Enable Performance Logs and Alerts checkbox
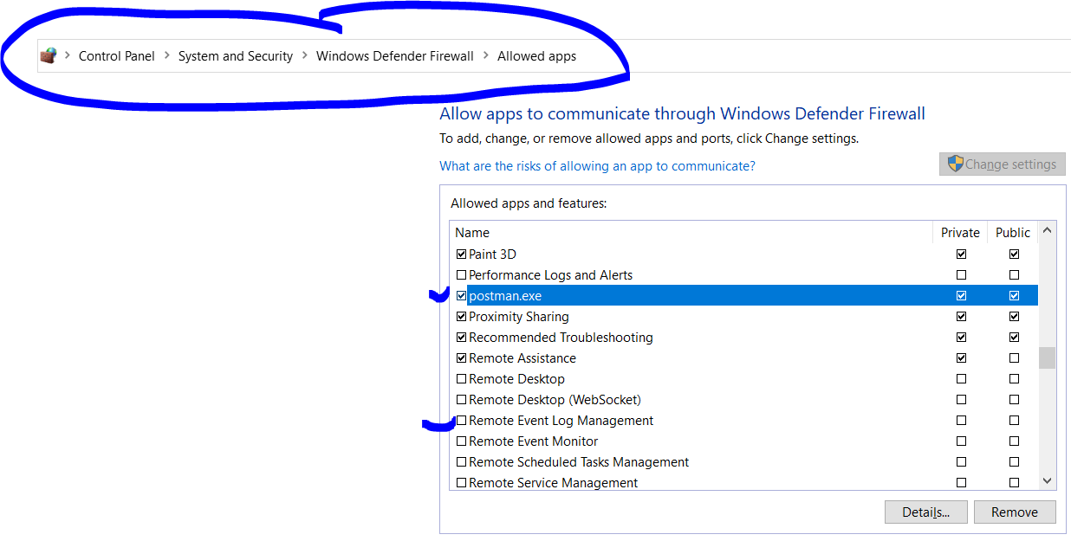 (461, 275)
